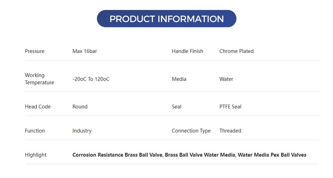Click the Pressure label
333x178 pixels.
(x=35, y=51)
